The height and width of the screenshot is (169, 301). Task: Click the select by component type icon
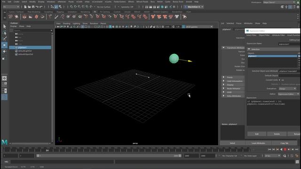pyautogui.click(x=60, y=7)
